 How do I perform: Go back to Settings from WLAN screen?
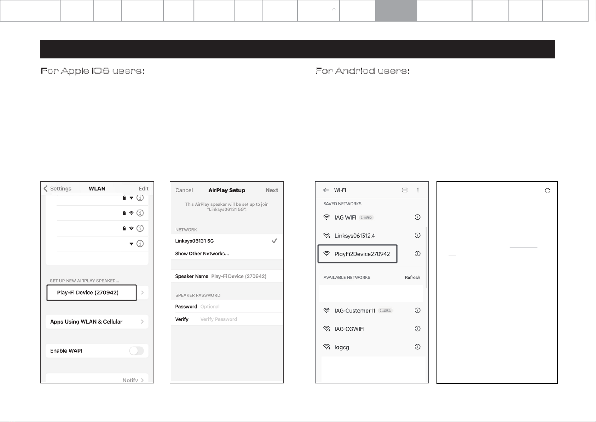pos(57,189)
